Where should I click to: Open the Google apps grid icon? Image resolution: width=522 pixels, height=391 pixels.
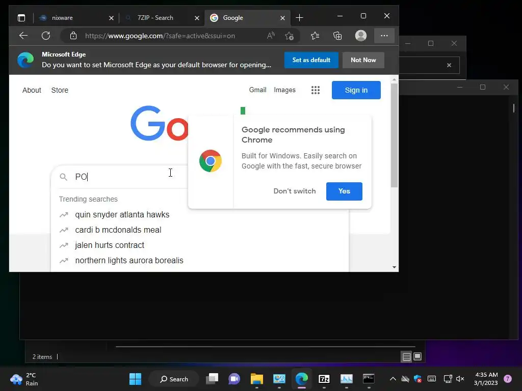click(315, 90)
